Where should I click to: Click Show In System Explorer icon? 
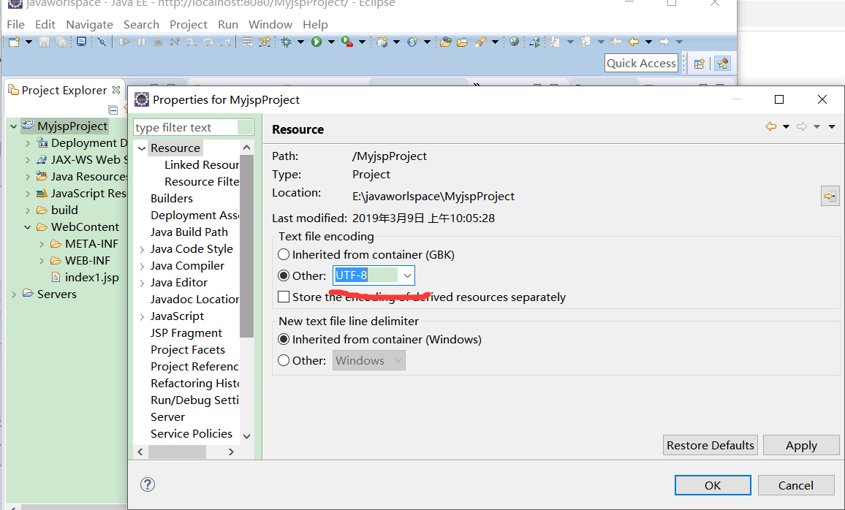[x=830, y=196]
